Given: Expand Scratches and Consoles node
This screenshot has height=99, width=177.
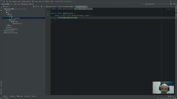Looking at the screenshot, I should tap(3, 33).
